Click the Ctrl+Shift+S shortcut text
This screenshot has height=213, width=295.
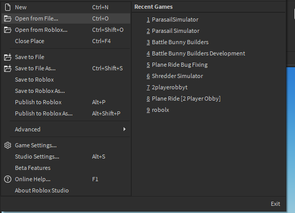[108, 68]
